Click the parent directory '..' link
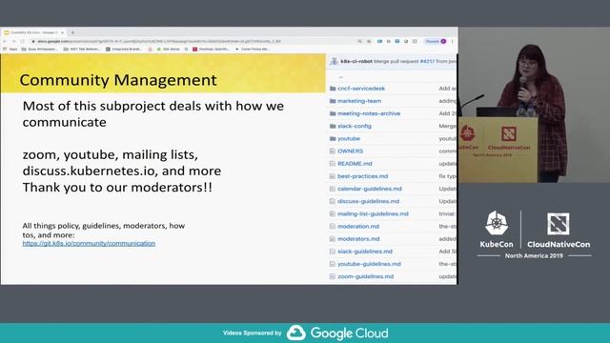 pos(341,76)
